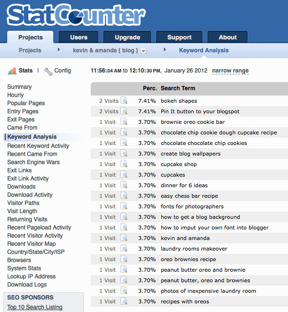Select Keyword Analysis in sidebar

(x=32, y=137)
